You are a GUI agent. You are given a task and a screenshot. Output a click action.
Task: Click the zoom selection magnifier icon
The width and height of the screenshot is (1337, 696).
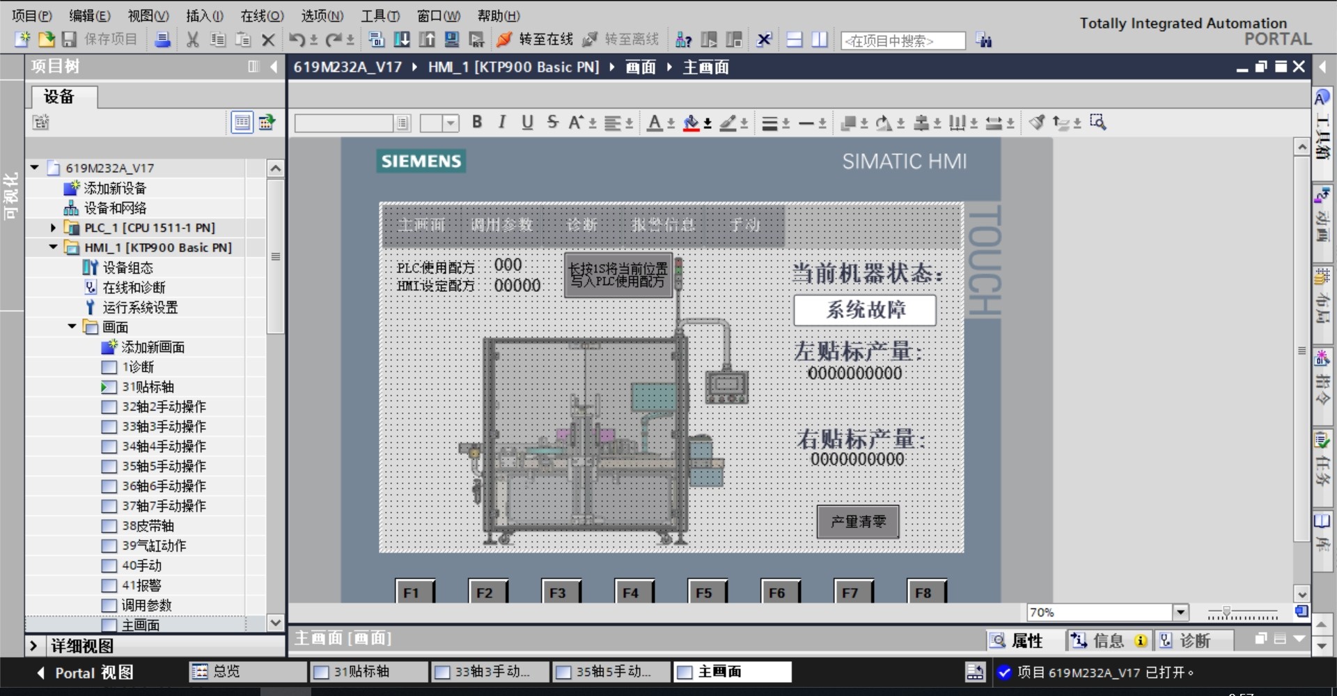[1098, 123]
